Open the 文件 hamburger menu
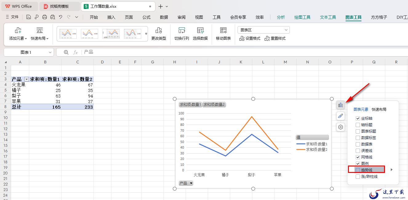The width and height of the screenshot is (408, 200). click(x=12, y=17)
